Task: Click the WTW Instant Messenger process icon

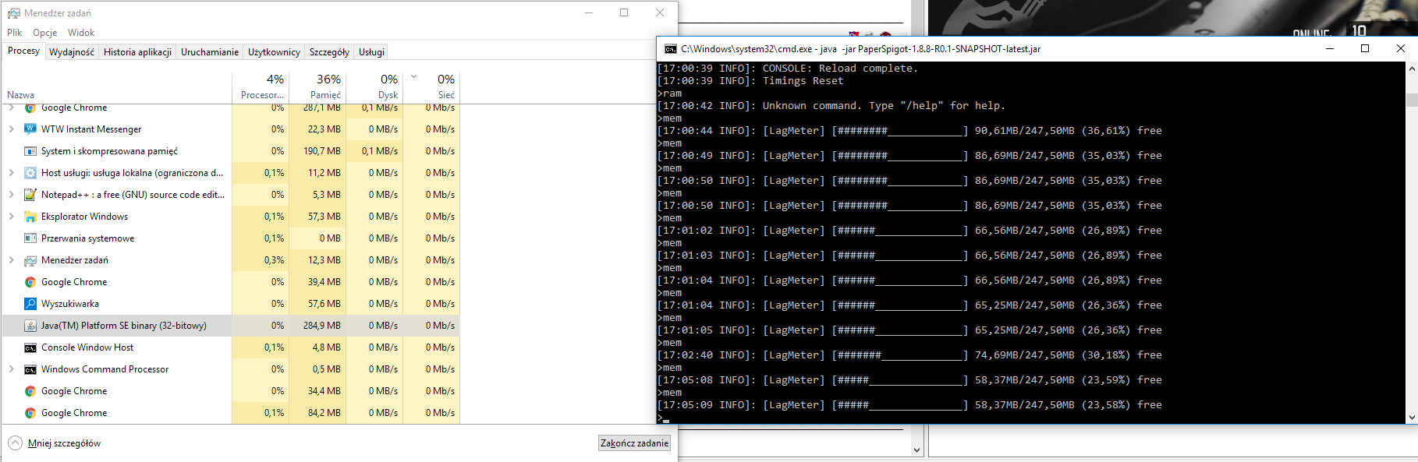Action: tap(30, 129)
